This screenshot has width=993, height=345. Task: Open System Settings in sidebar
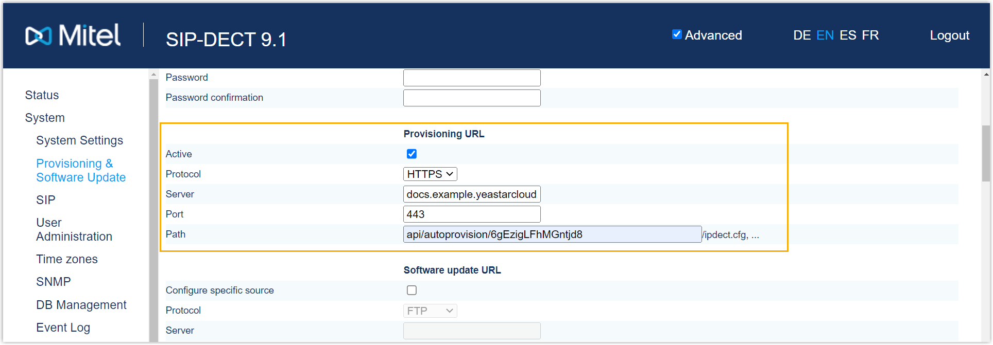79,140
